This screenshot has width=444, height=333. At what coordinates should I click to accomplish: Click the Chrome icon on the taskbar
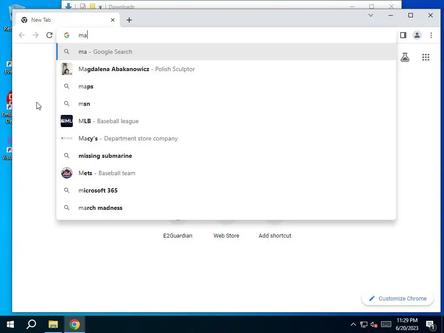pos(75,324)
